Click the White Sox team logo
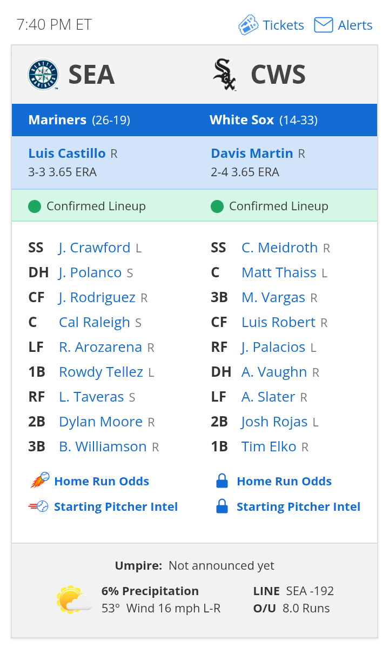The height and width of the screenshot is (647, 389). click(225, 75)
